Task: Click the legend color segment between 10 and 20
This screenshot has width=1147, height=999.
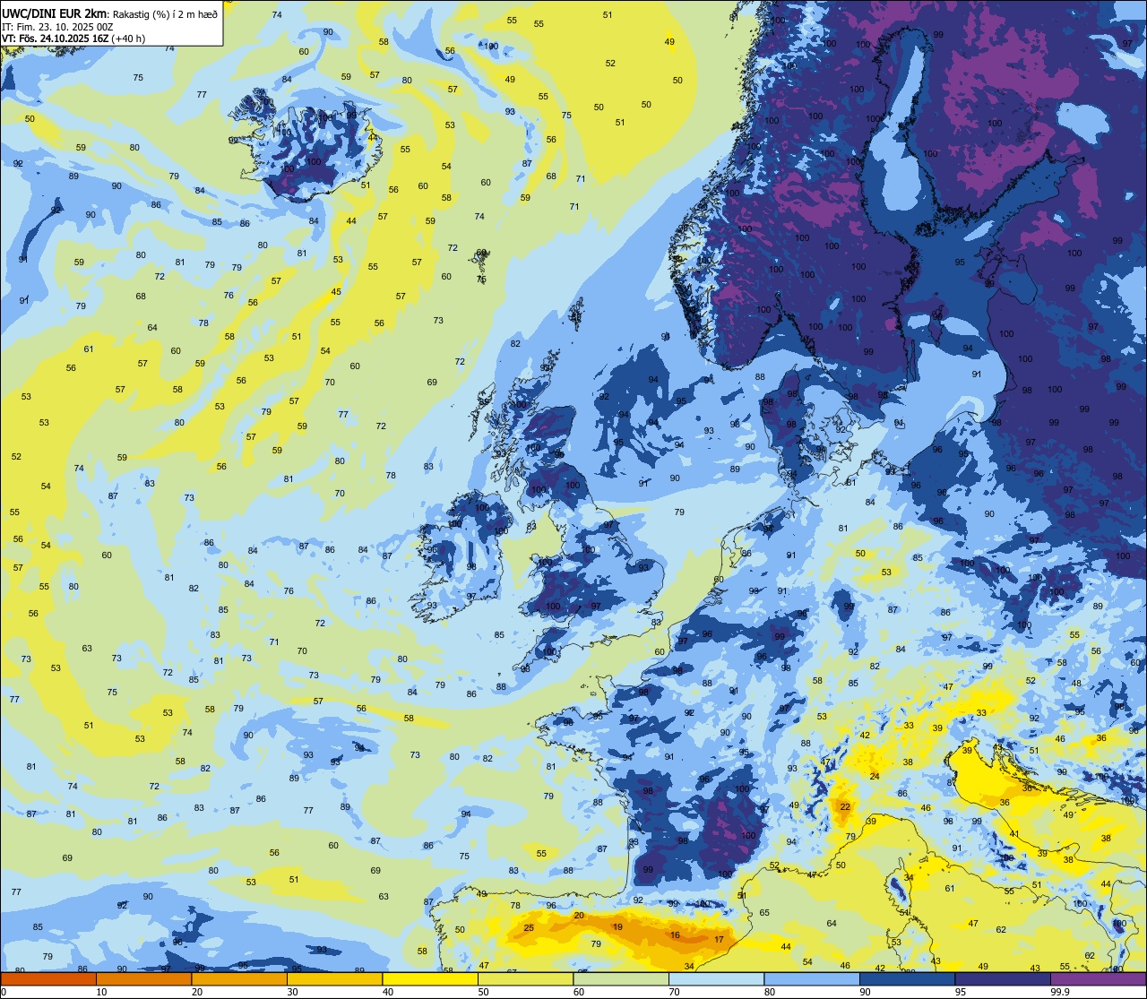Action: pos(143,978)
